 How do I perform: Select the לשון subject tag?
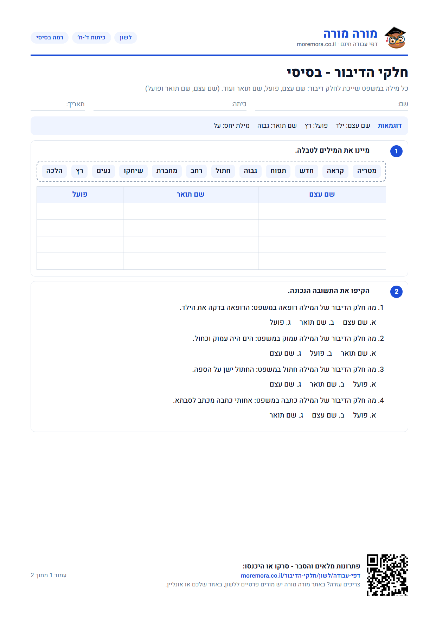coord(126,38)
